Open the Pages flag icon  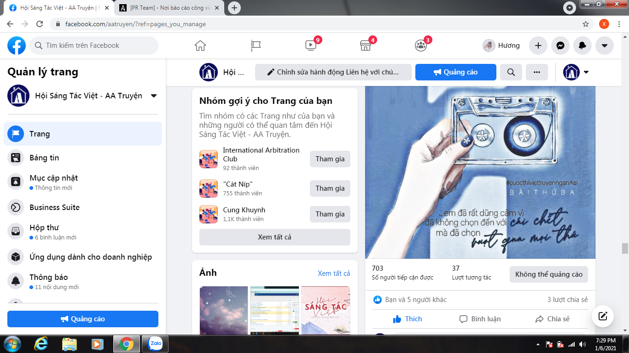tap(256, 46)
